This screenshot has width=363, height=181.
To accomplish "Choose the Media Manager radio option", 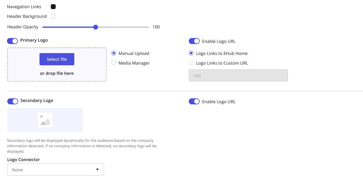I will (114, 63).
